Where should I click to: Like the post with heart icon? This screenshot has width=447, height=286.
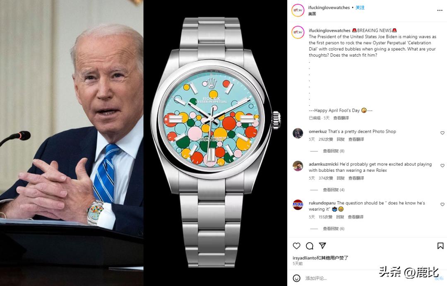point(297,246)
